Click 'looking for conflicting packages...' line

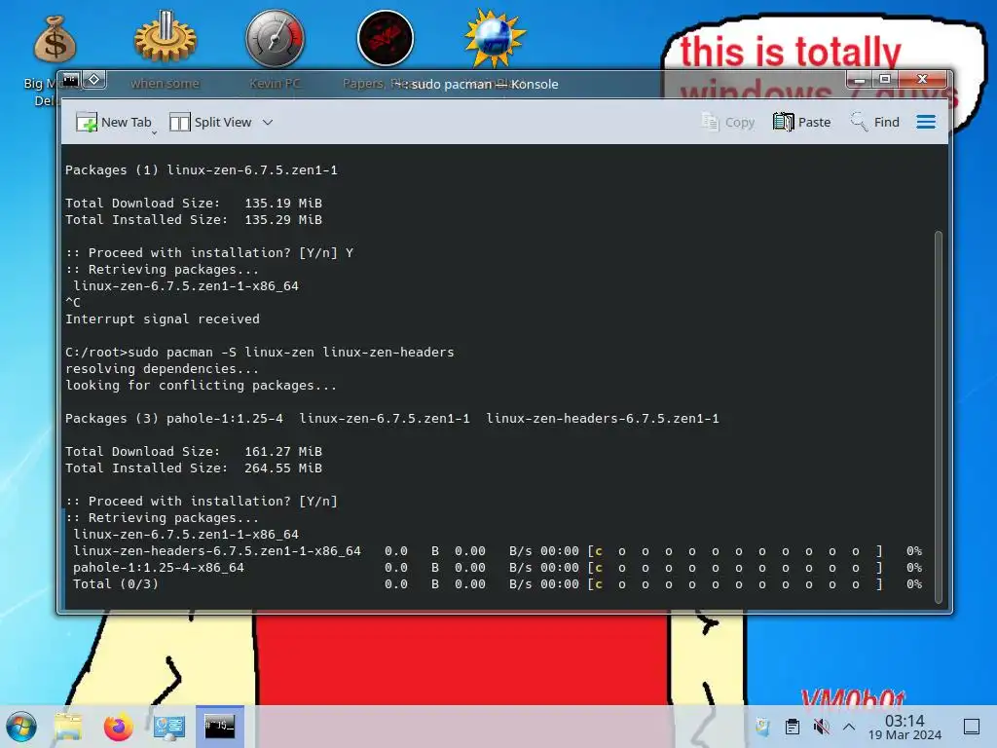click(x=201, y=385)
